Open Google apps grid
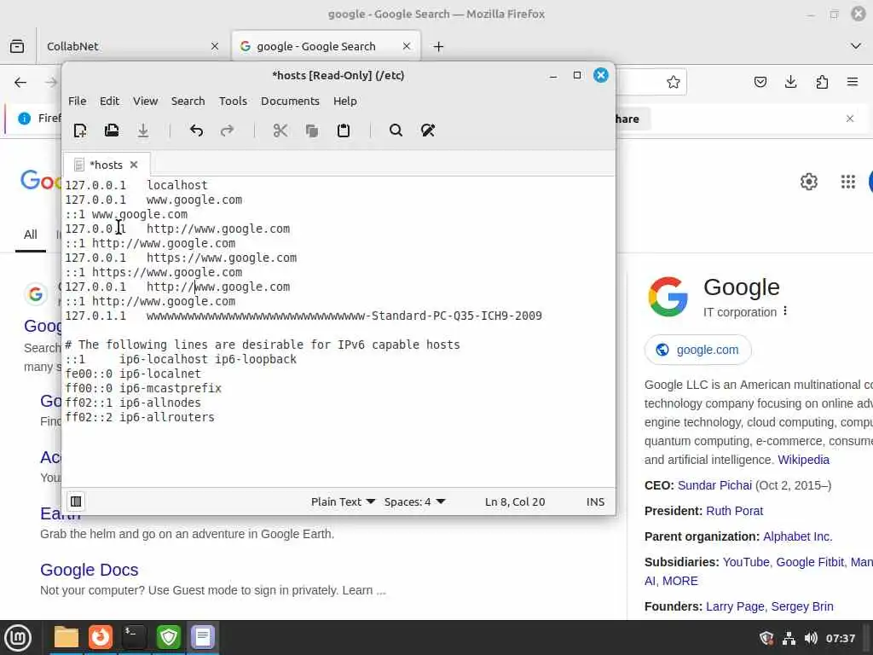The height and width of the screenshot is (655, 873). [x=848, y=182]
